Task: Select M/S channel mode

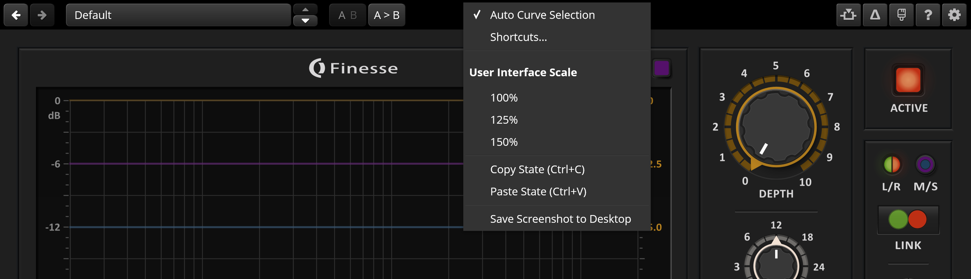Action: pyautogui.click(x=926, y=164)
